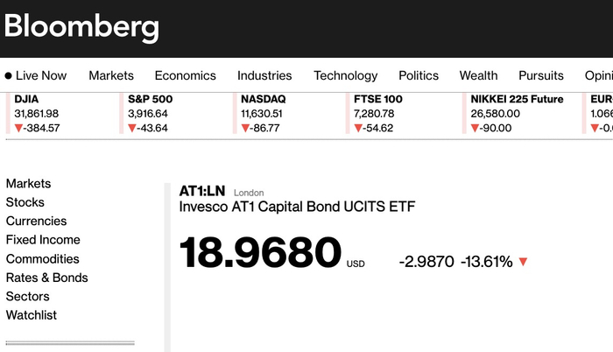The image size is (613, 352).
Task: Open the Pursuits section
Action: point(541,76)
